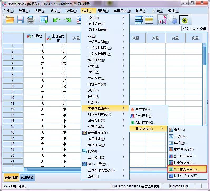Select legacy Chi-square 卡方(C)
The width and height of the screenshot is (210, 191).
[187, 130]
